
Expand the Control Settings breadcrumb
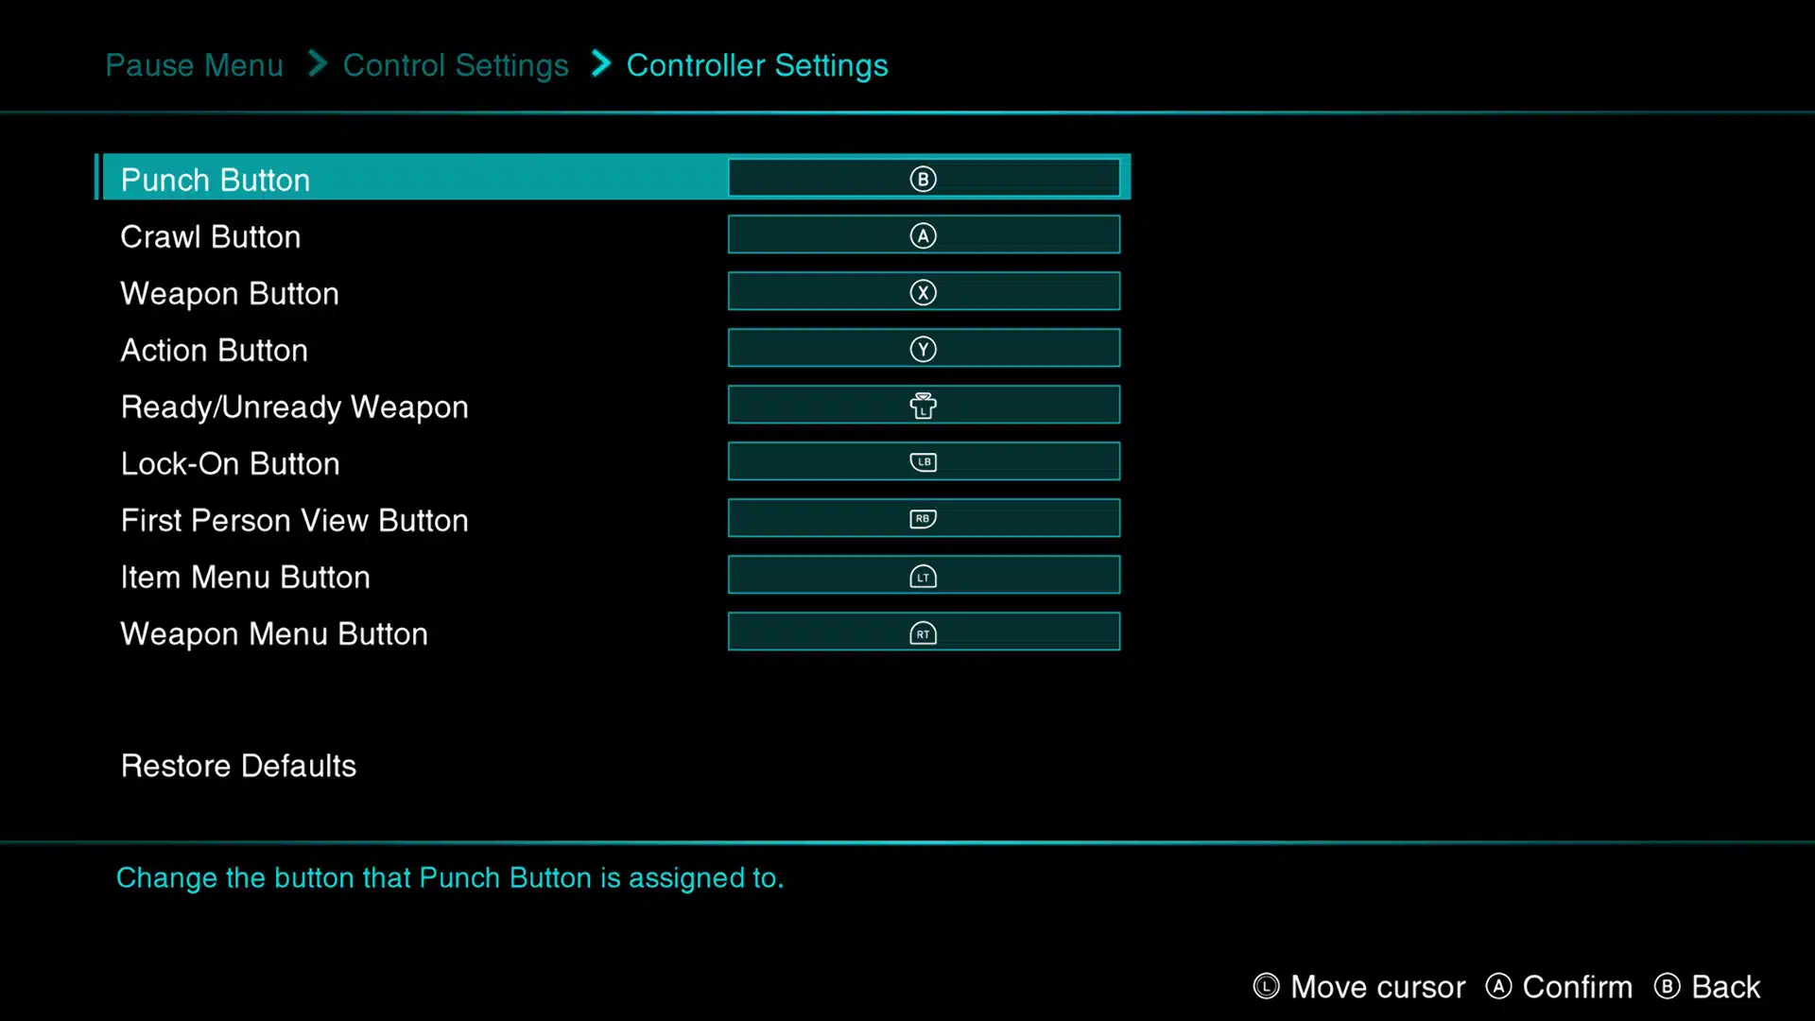click(x=455, y=63)
